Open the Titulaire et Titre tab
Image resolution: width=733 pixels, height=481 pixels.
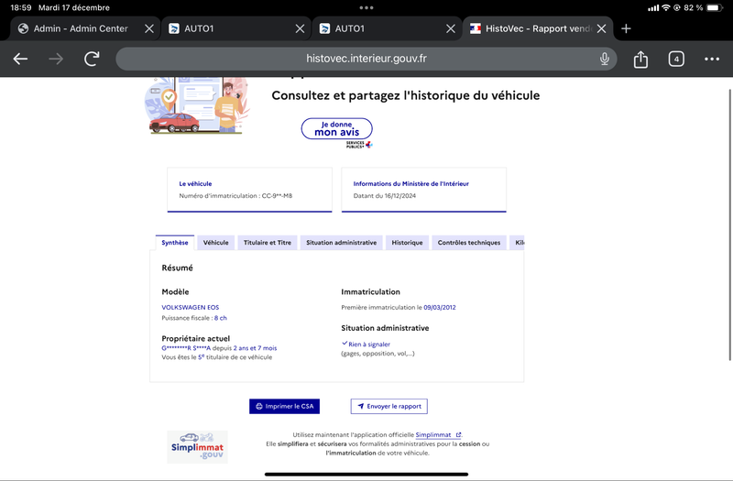[268, 243]
